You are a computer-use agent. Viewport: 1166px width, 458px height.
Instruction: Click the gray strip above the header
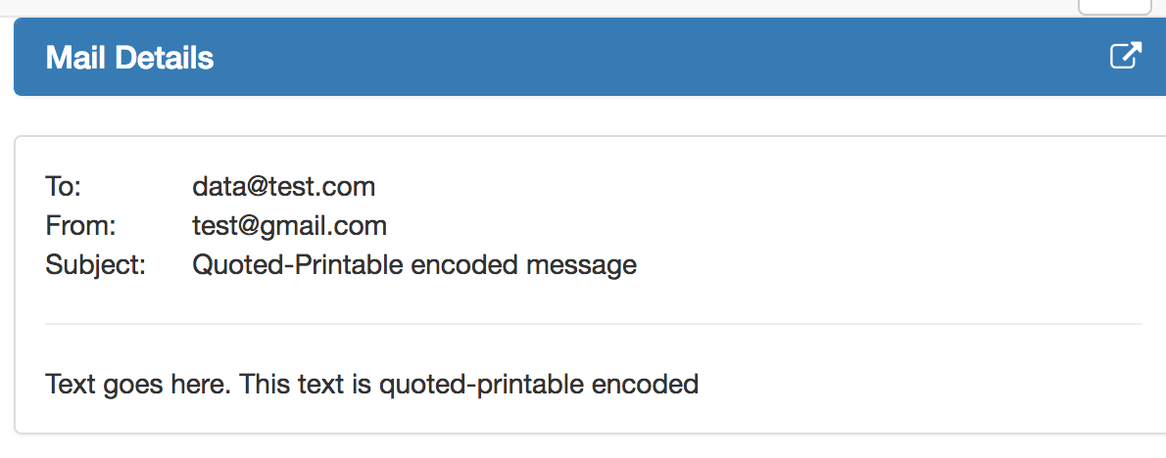point(520,8)
